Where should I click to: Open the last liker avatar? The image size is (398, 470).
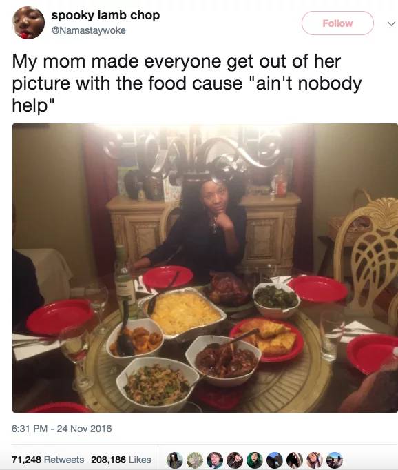[x=335, y=460]
